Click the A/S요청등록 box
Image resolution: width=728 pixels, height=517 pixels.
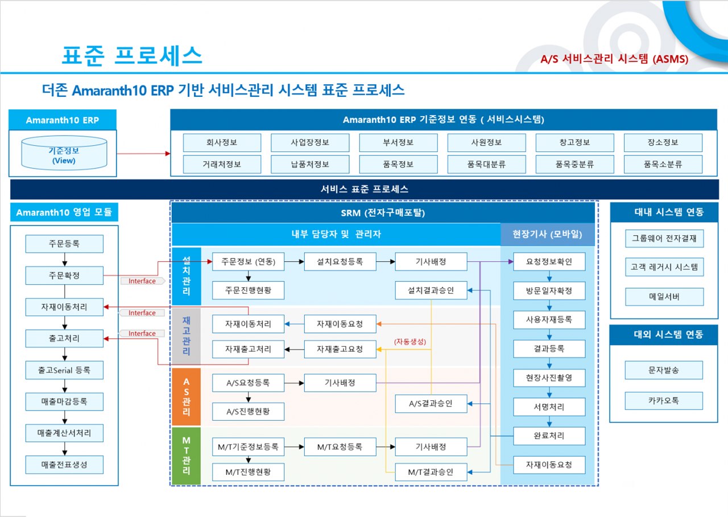pyautogui.click(x=248, y=383)
